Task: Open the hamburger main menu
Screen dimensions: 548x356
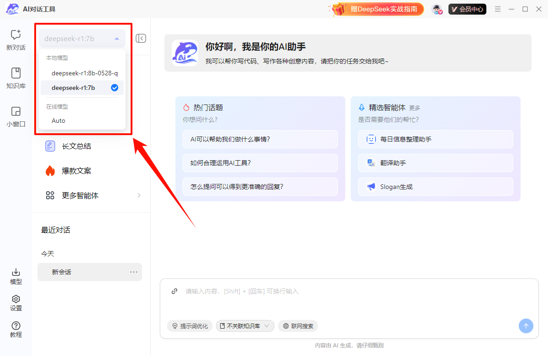Action: [498, 9]
